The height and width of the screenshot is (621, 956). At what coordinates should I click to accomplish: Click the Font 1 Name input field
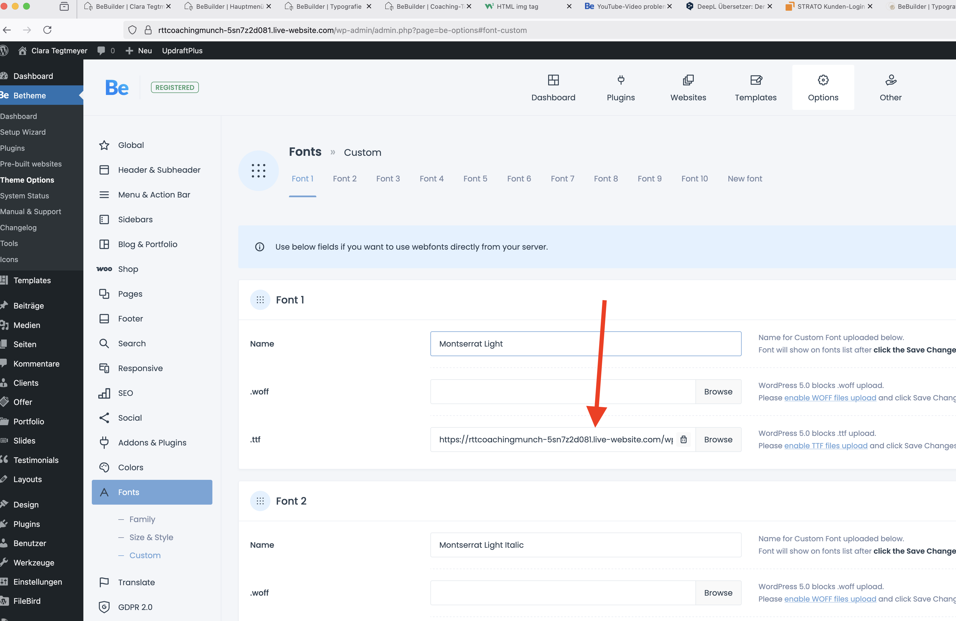pyautogui.click(x=585, y=344)
